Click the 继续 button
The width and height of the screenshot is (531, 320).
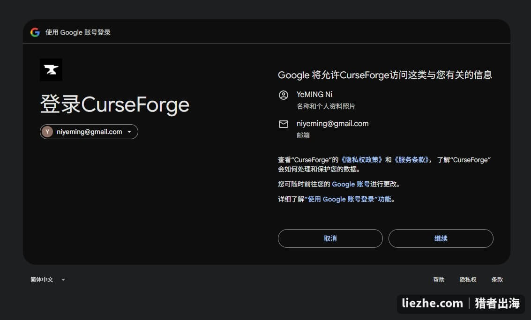(441, 238)
